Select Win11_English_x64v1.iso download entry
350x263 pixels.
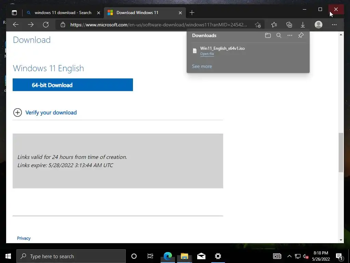(248, 51)
